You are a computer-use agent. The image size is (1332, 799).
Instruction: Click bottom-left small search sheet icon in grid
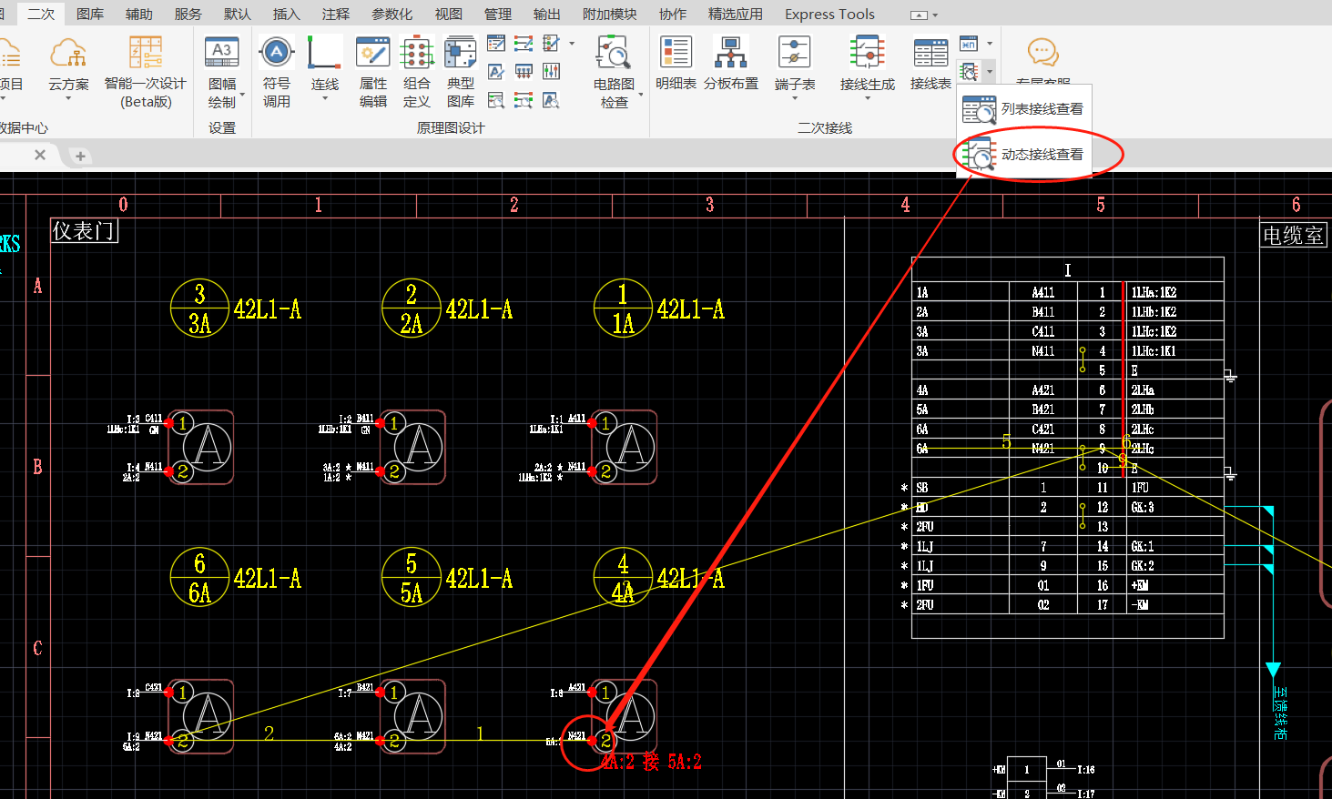point(496,99)
